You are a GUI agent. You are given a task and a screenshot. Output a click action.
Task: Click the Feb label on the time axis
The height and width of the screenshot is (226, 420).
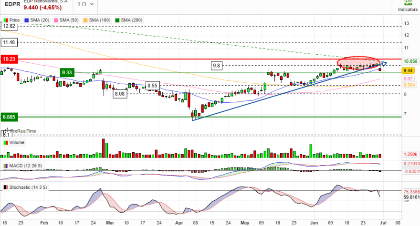point(44,223)
